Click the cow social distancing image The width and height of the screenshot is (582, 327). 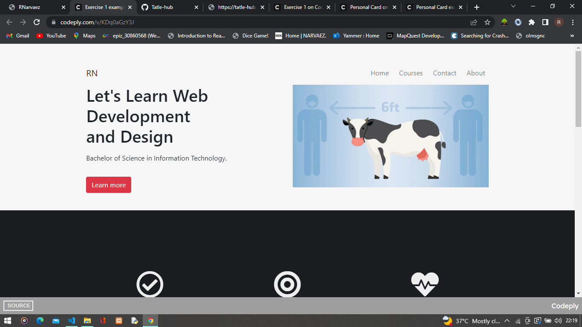390,136
